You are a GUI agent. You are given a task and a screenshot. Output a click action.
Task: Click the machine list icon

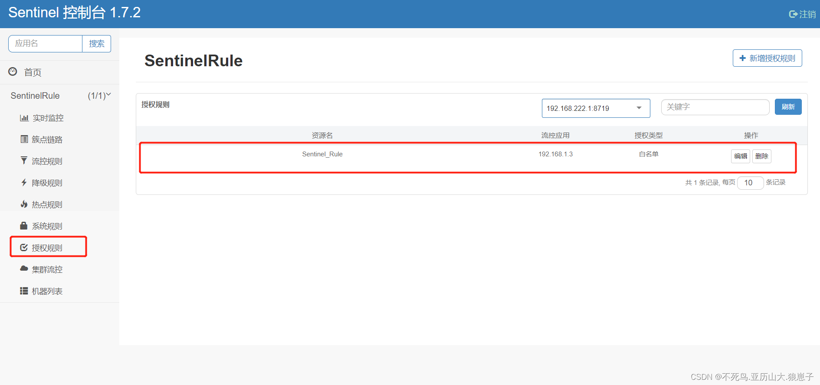pyautogui.click(x=24, y=291)
